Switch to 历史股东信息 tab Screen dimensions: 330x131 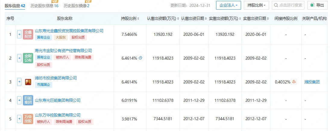pyautogui.click(x=44, y=5)
